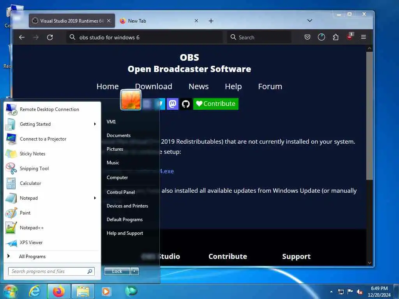The image size is (399, 299).
Task: Expand the Notepad jump list arrow
Action: point(95,198)
